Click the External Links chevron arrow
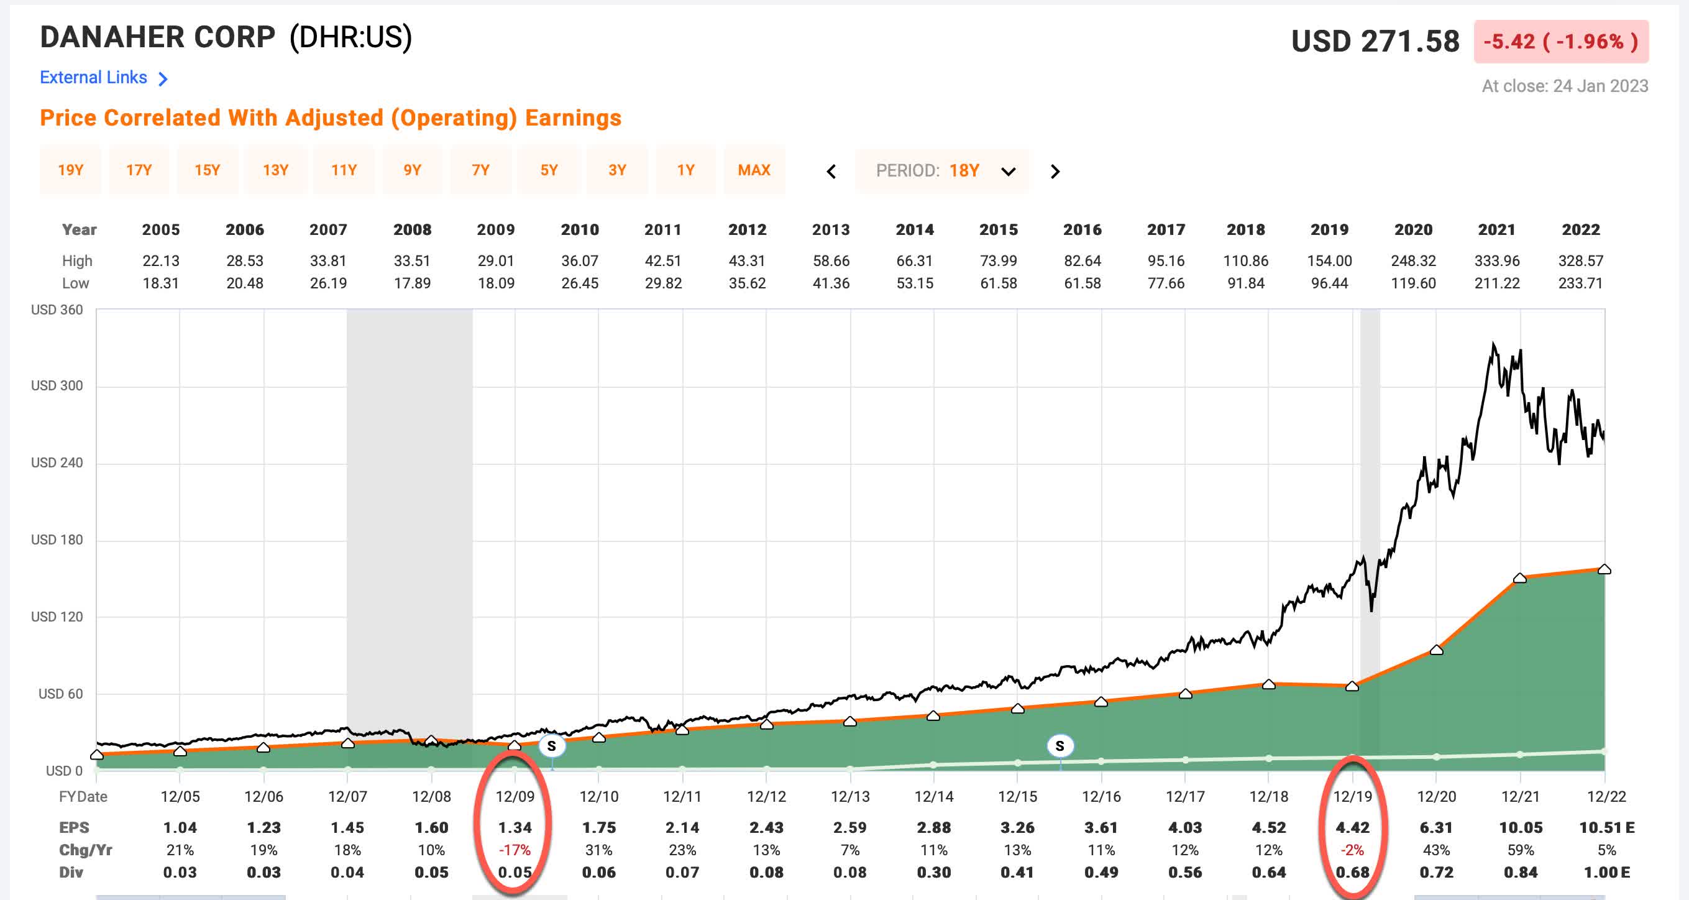 click(x=163, y=79)
